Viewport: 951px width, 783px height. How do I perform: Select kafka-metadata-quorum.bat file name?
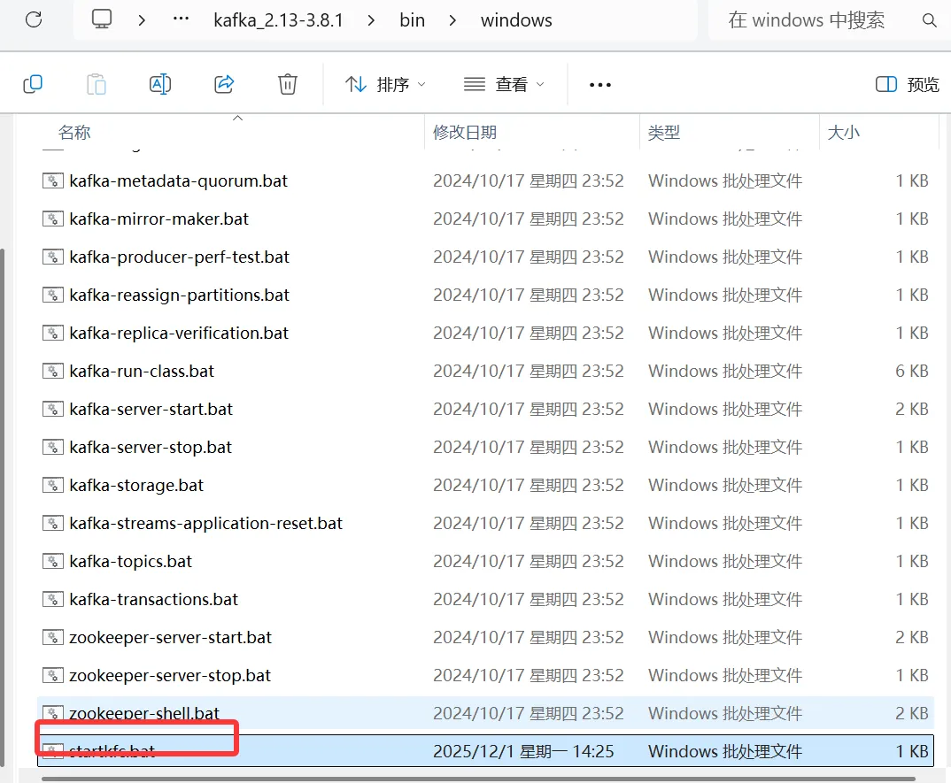tap(178, 180)
